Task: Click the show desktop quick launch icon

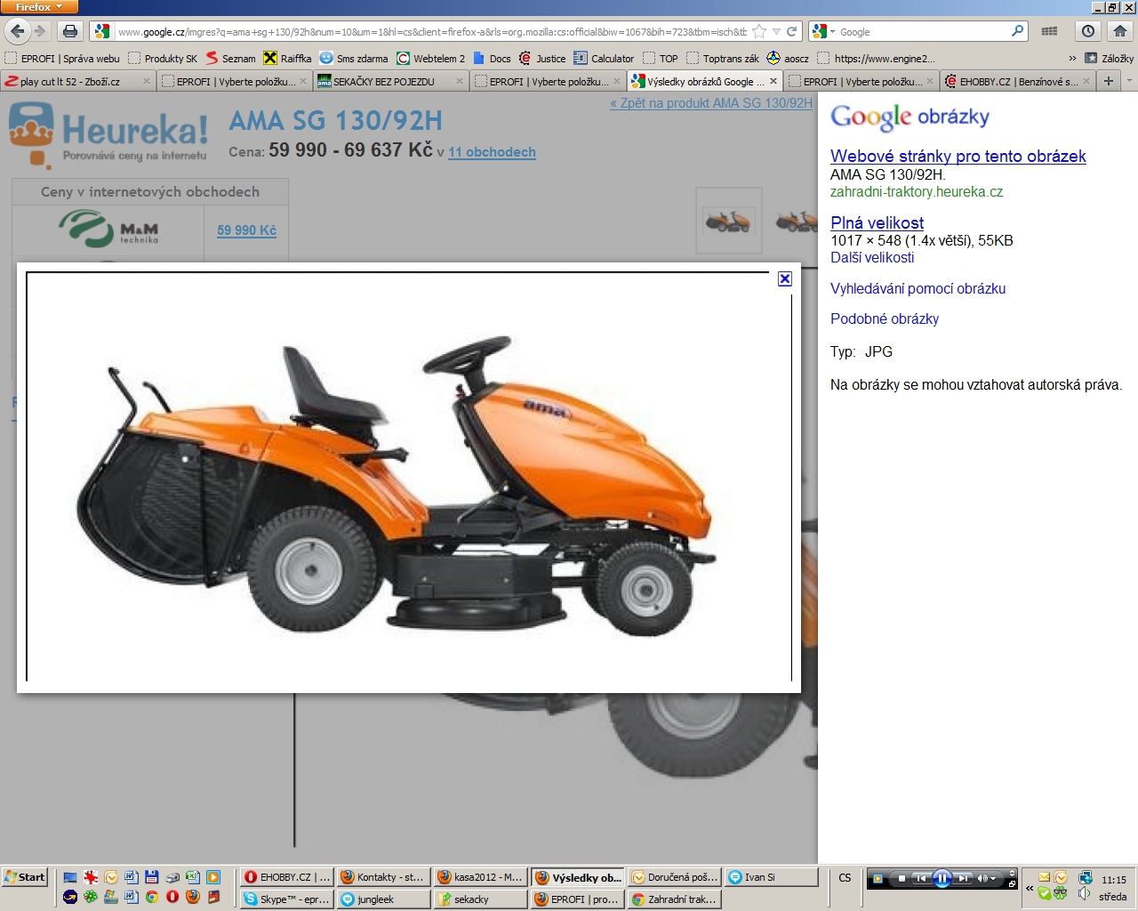Action: [70, 877]
